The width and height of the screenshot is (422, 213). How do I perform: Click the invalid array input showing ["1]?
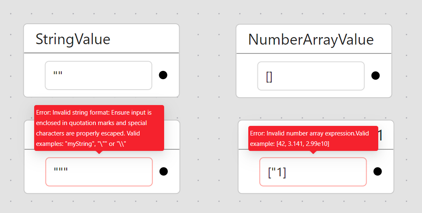[313, 172]
